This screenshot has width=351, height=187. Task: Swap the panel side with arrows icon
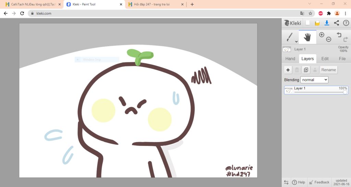(286, 182)
